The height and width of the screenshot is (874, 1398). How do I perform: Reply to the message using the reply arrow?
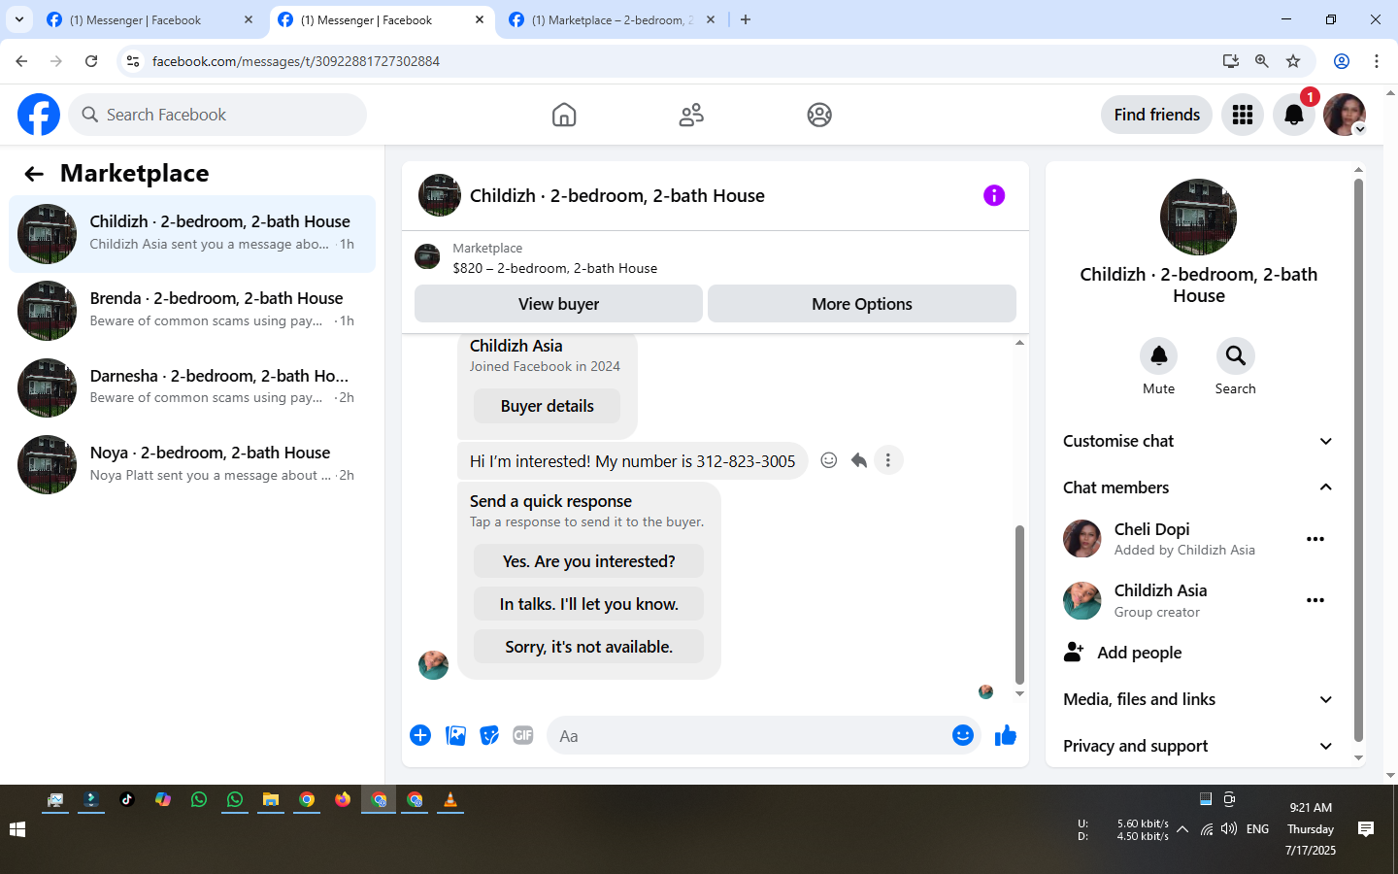(858, 460)
